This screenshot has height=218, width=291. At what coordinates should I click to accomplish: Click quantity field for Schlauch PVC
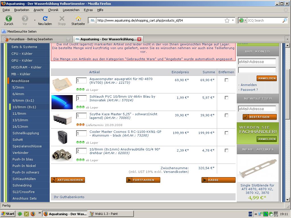[x=82, y=98]
